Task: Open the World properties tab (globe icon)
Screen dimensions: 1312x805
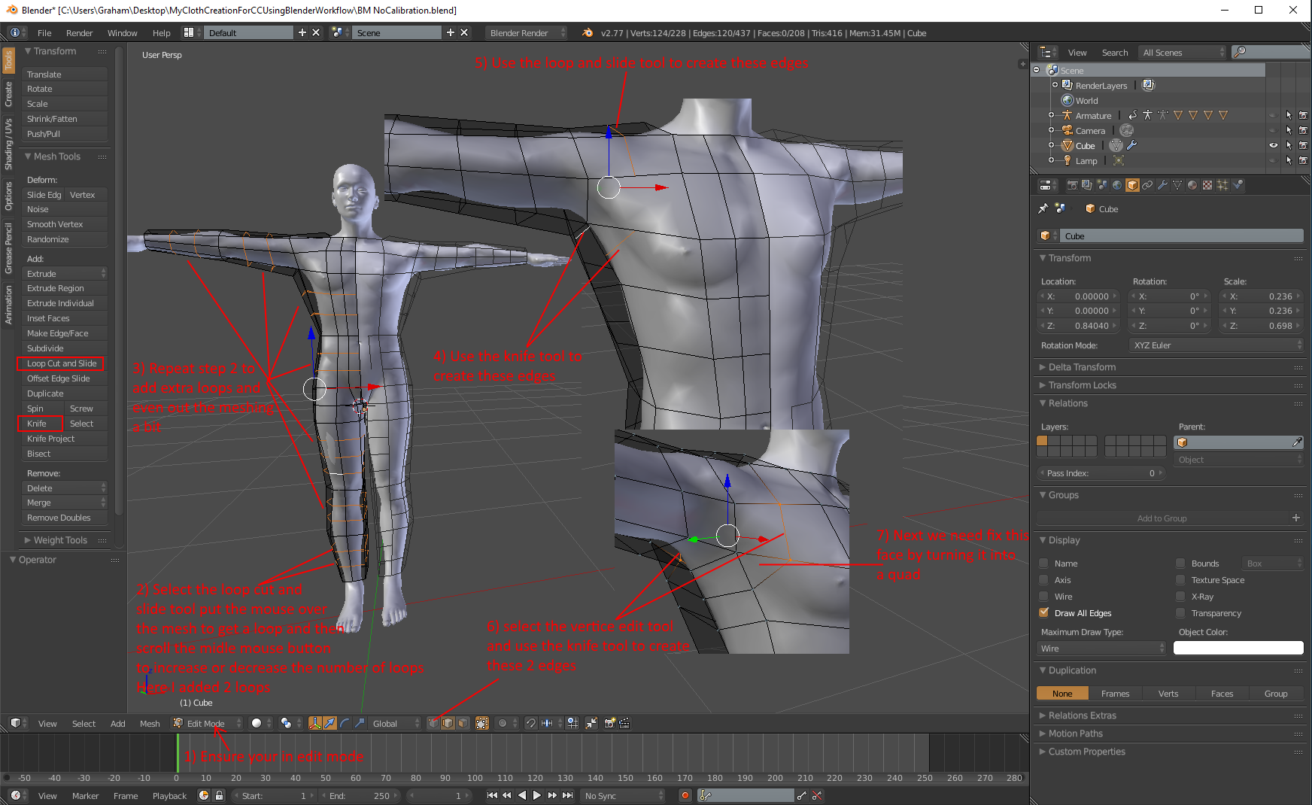Action: pyautogui.click(x=1117, y=185)
